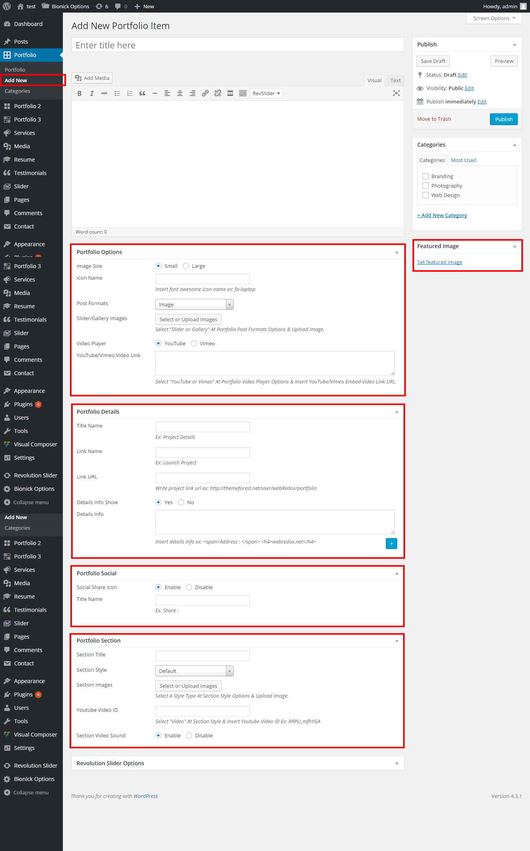Click the blockquote icon in the editor
Viewport: 530px width, 851px height.
click(142, 94)
